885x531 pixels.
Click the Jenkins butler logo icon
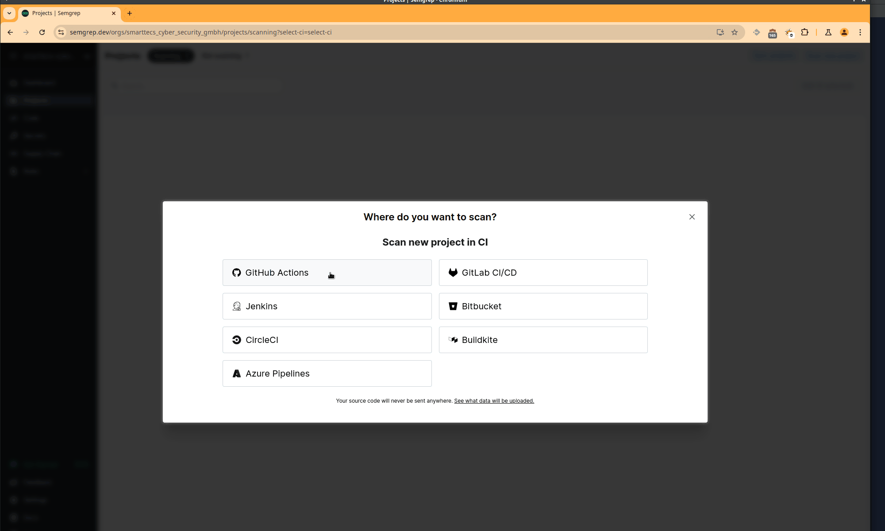[x=237, y=306]
